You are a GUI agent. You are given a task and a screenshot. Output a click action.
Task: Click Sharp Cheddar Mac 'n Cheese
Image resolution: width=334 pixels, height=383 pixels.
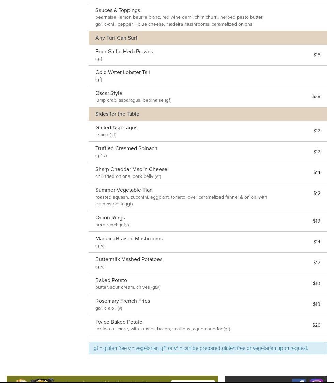tap(131, 169)
